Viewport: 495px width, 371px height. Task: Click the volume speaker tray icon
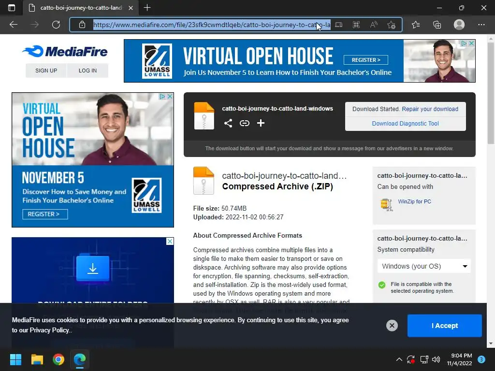436,359
